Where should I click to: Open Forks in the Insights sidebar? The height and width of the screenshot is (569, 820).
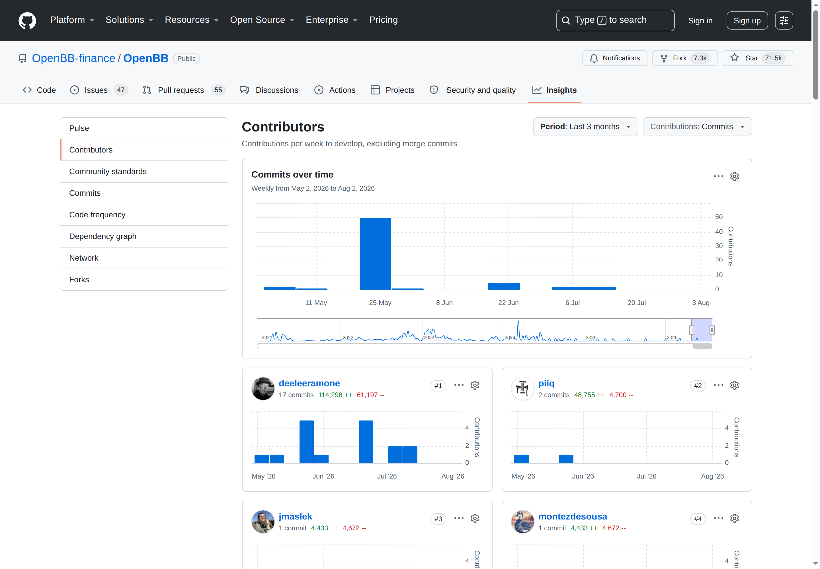point(144,280)
